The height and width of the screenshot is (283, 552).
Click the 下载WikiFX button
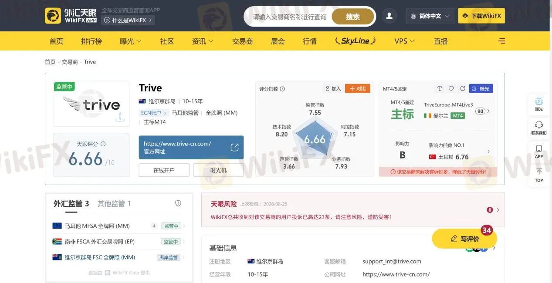(x=481, y=16)
